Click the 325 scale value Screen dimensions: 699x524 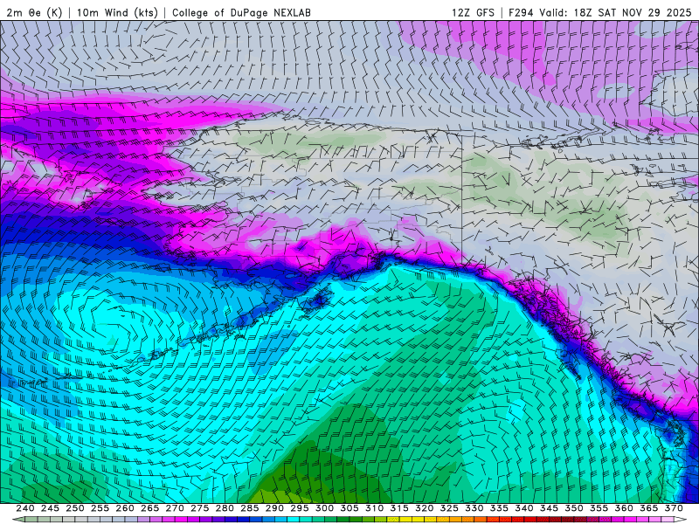pyautogui.click(x=449, y=508)
